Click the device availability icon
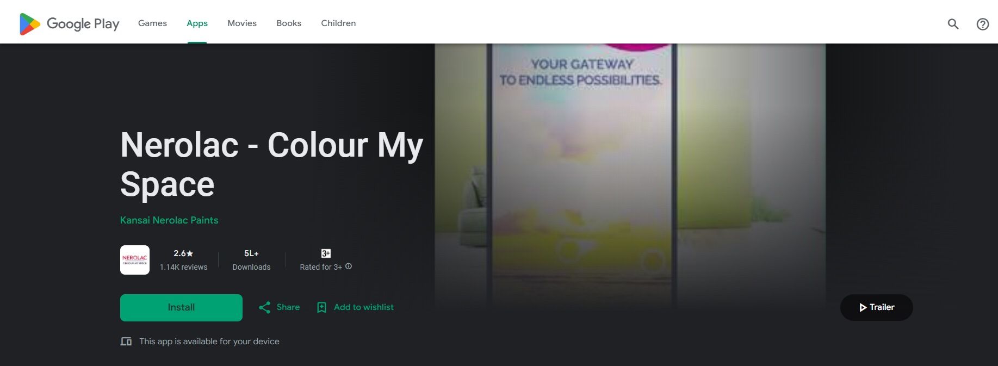The width and height of the screenshot is (998, 366). pos(126,342)
